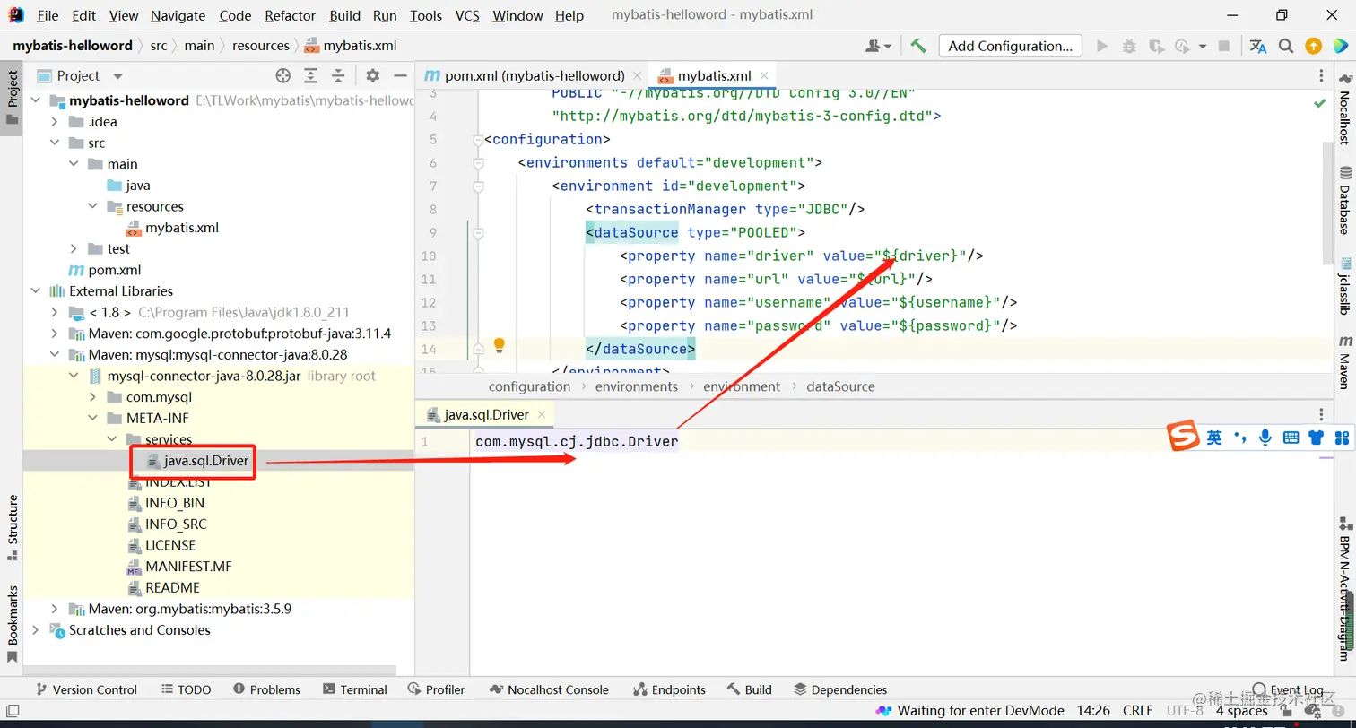Click the Build project hammer icon
The width and height of the screenshot is (1356, 728).
(x=917, y=46)
